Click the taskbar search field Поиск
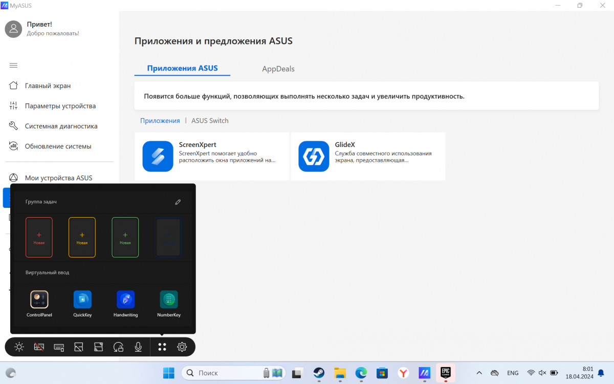 click(x=234, y=373)
